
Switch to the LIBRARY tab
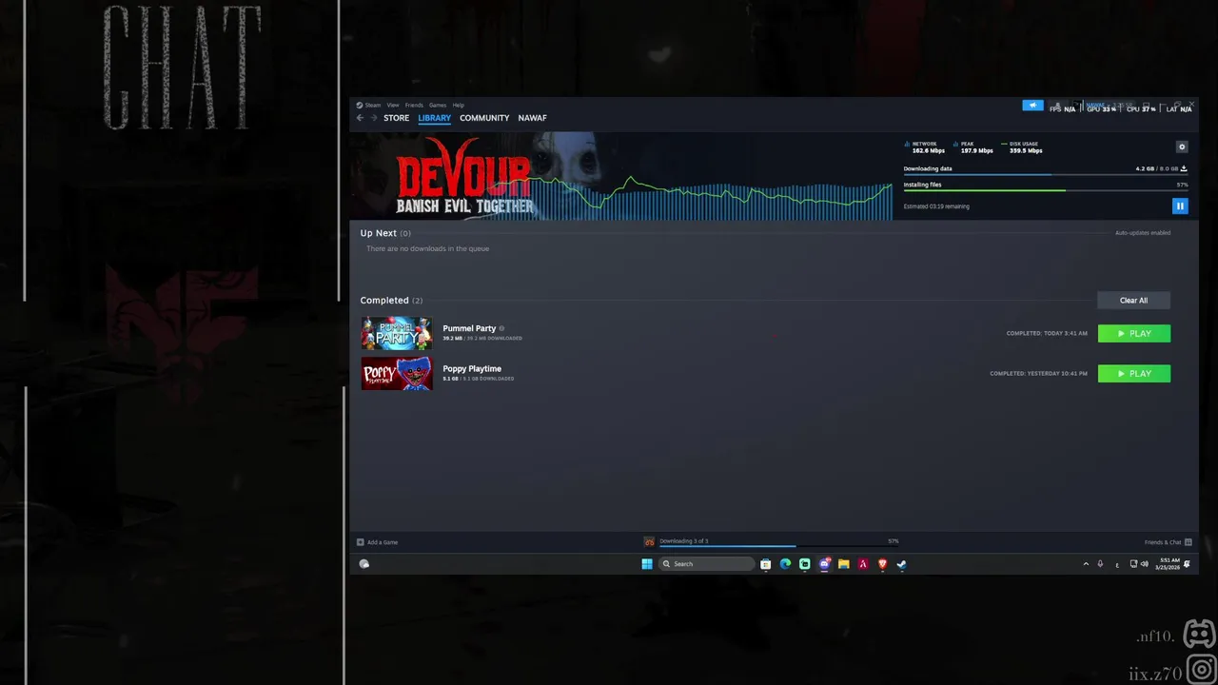pos(434,118)
